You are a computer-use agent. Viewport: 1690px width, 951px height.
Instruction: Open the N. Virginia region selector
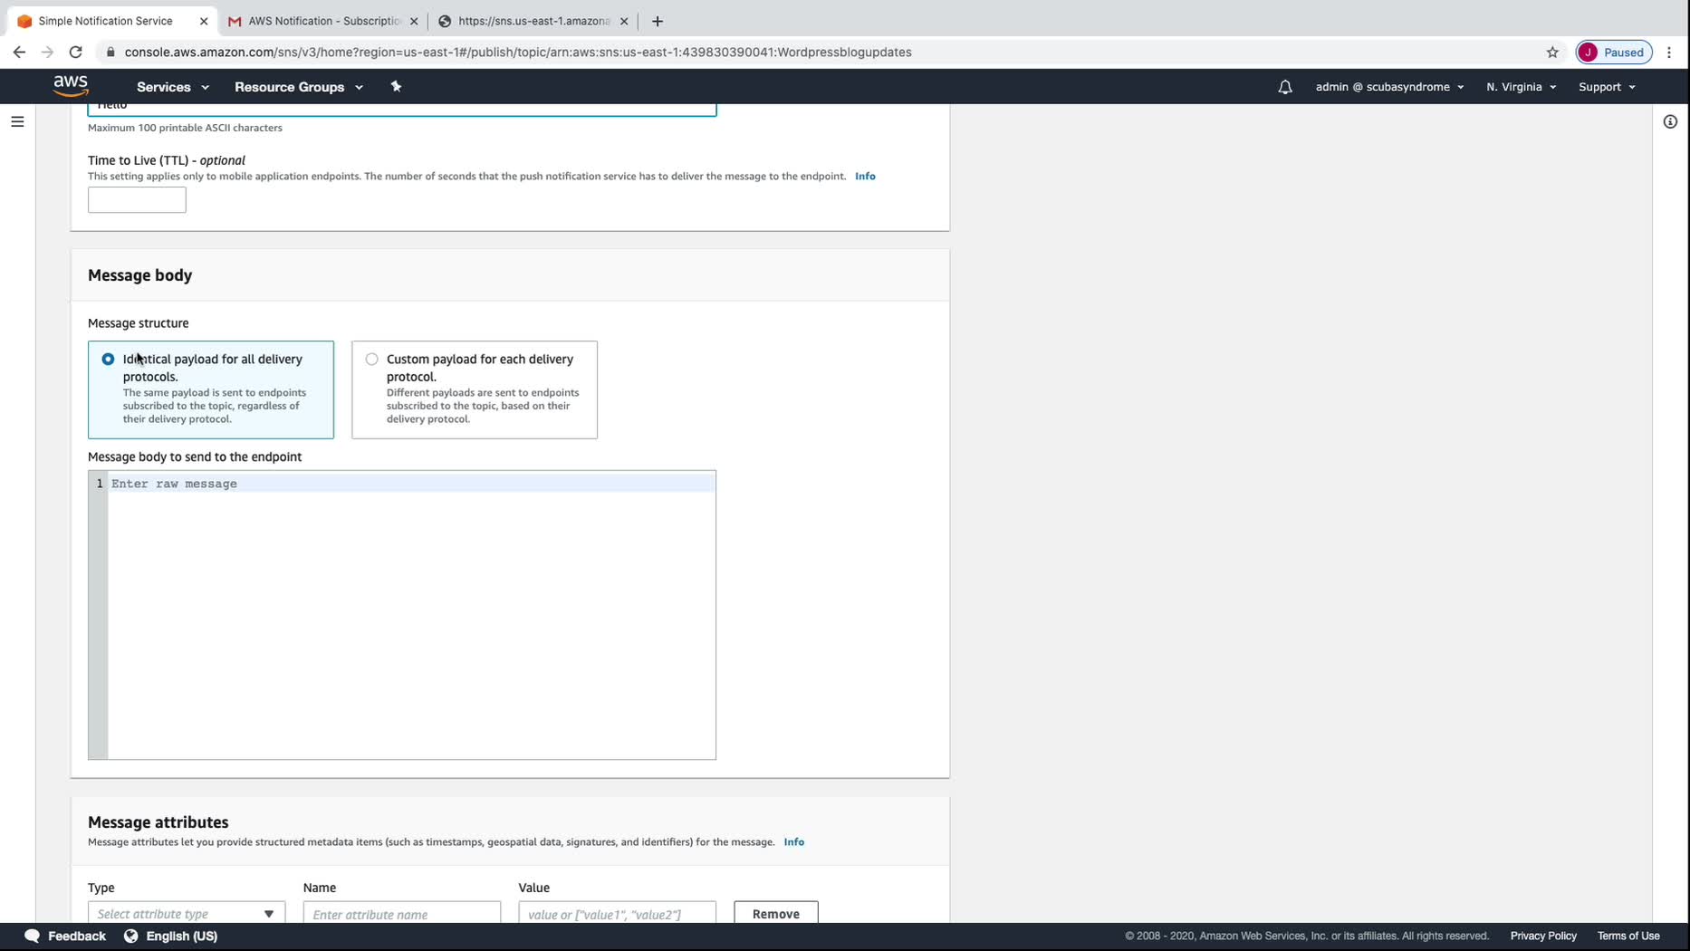[x=1521, y=87]
